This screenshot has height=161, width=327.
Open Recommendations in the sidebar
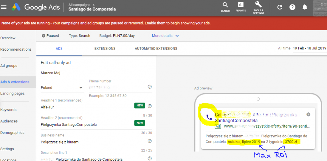click(16, 49)
